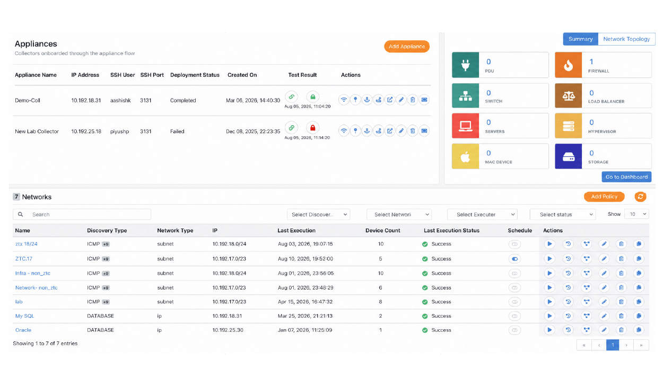Screen dimensions: 663x387
Task: Click the Add Appliance button
Action: pyautogui.click(x=407, y=47)
